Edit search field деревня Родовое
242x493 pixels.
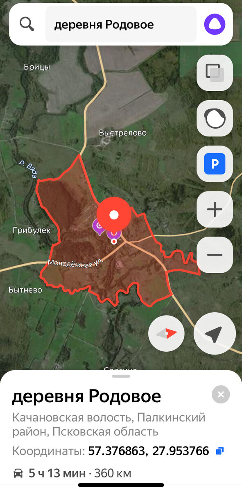coord(121,24)
